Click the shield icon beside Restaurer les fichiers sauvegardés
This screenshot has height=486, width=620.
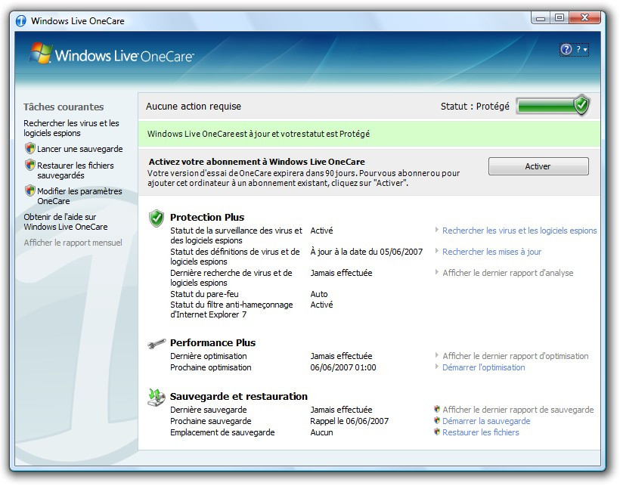29,165
